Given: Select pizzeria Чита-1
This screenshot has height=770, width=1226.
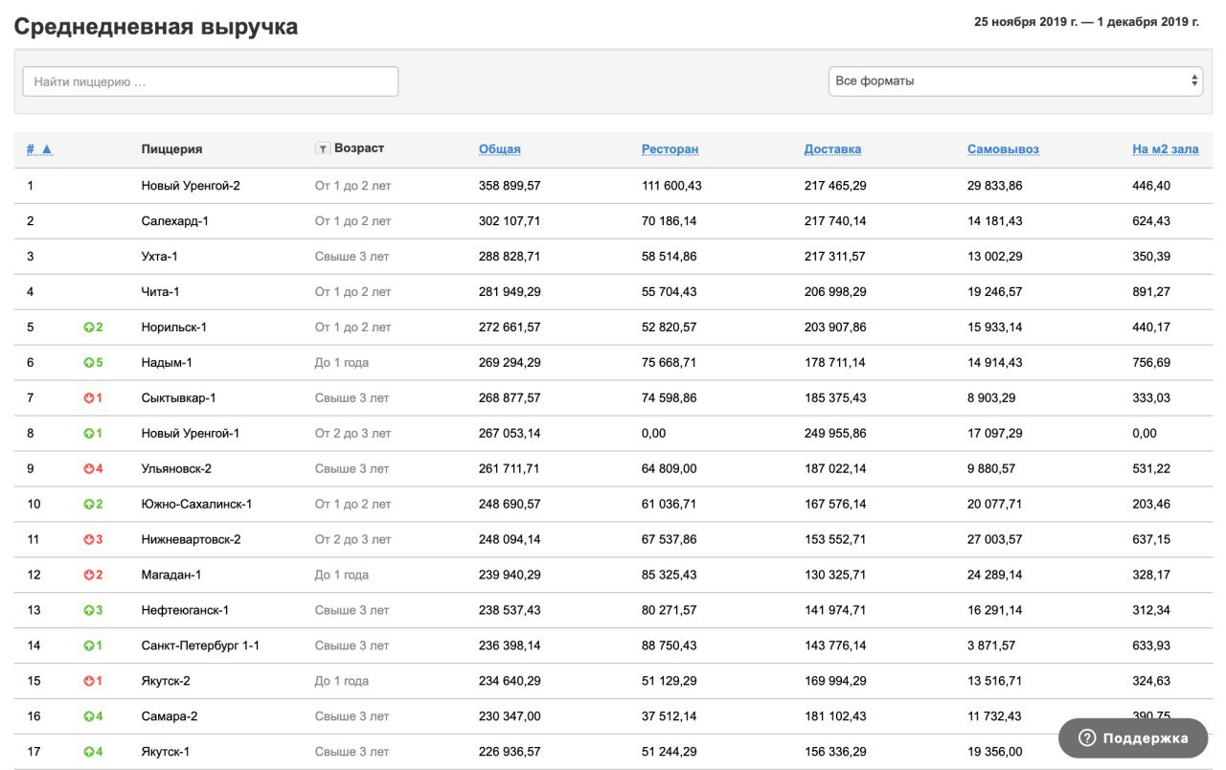Looking at the screenshot, I should tap(161, 292).
